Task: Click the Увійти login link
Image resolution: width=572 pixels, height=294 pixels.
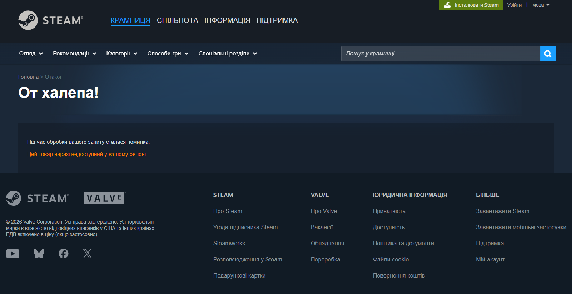Action: 514,5
